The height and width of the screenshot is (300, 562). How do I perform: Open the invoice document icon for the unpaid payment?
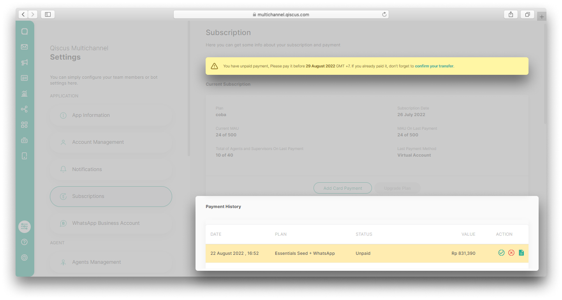pos(521,253)
